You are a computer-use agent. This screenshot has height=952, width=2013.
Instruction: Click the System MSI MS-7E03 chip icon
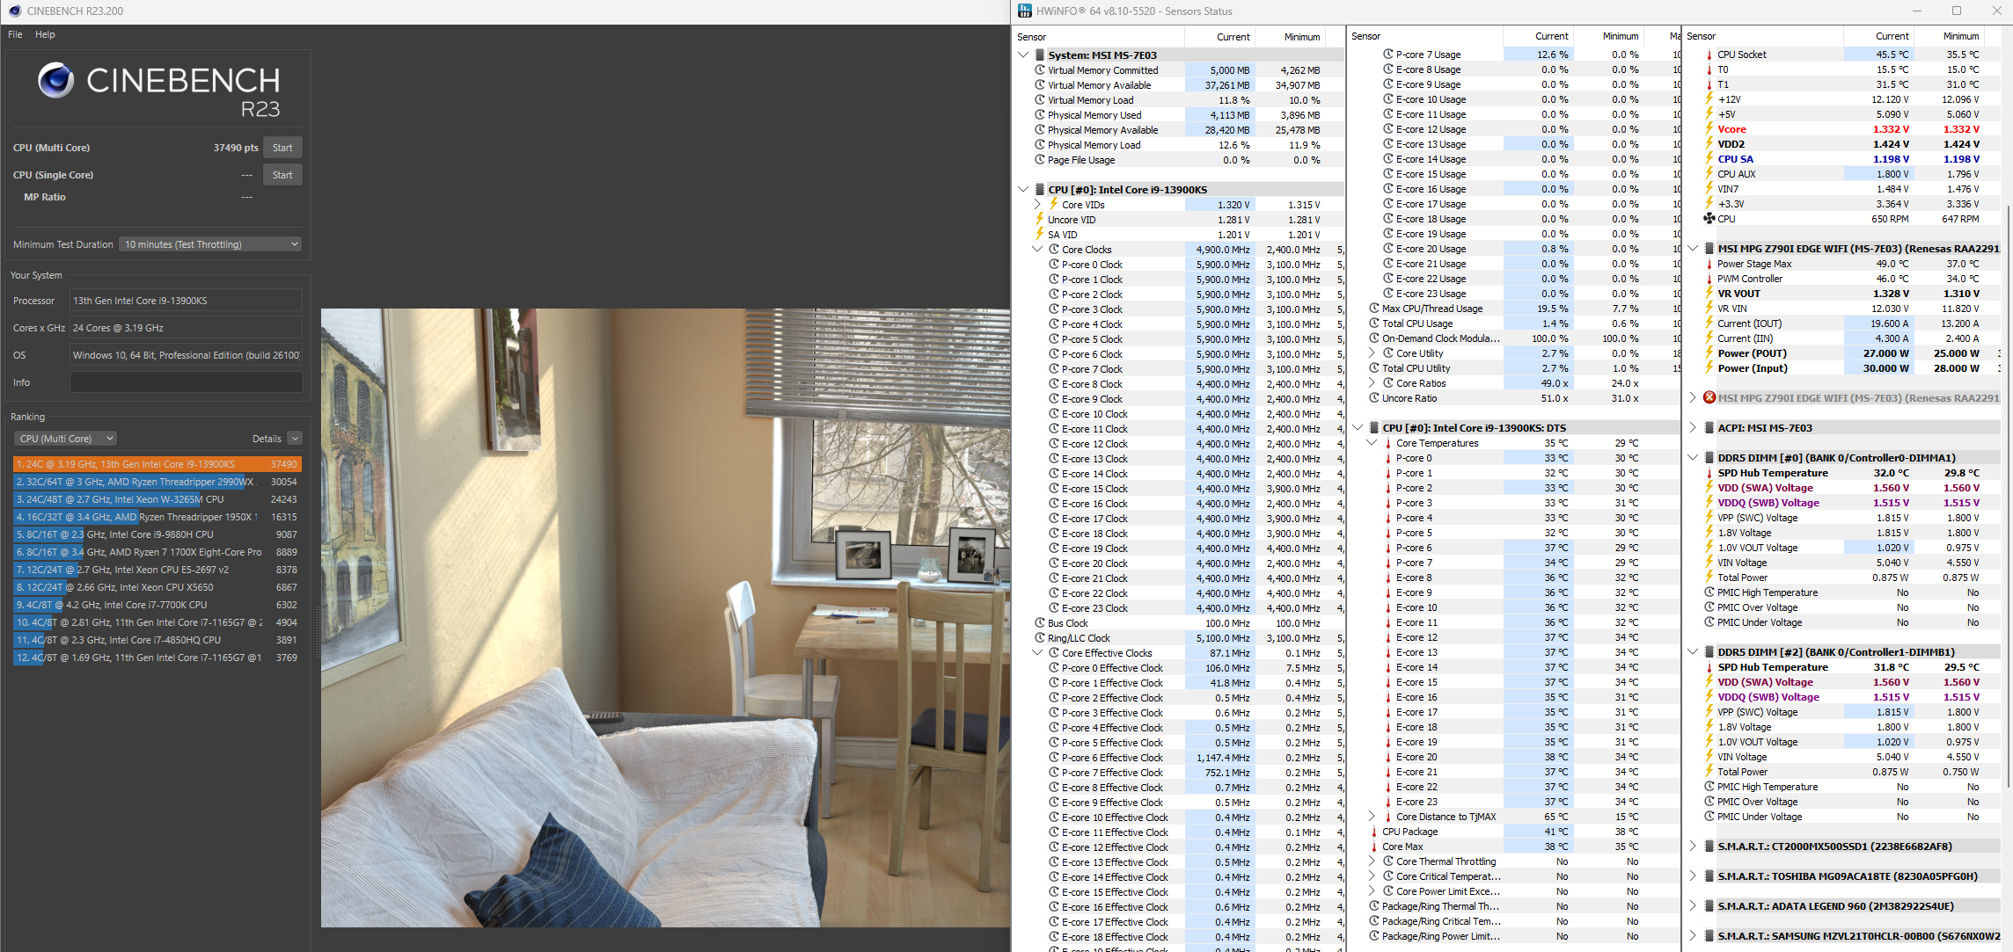coord(1040,55)
